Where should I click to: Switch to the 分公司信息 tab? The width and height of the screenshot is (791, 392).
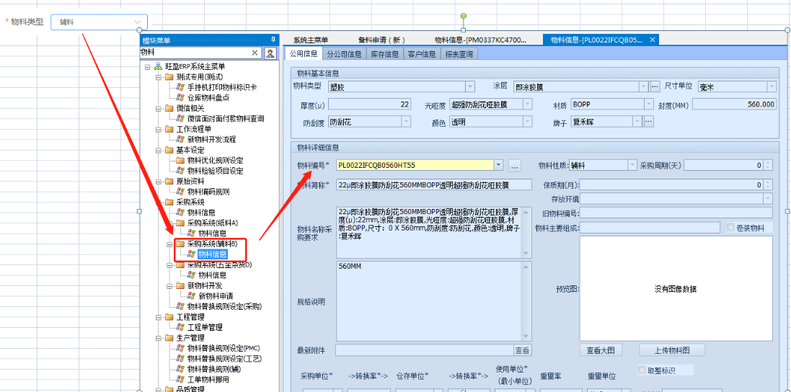point(344,54)
